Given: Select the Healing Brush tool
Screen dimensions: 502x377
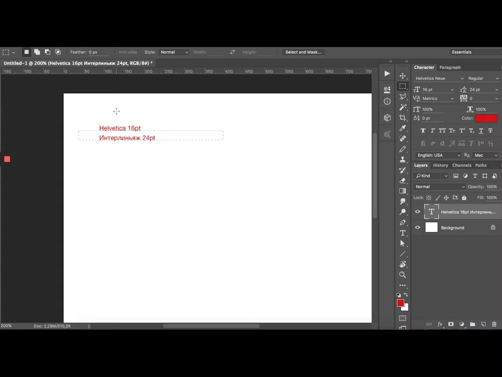Looking at the screenshot, I should pos(402,139).
